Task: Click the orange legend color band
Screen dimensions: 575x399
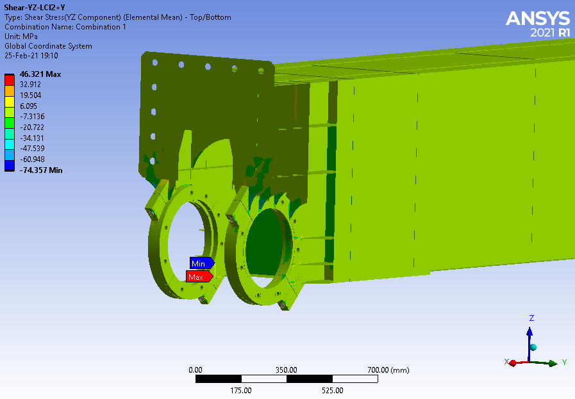Action: [10, 90]
